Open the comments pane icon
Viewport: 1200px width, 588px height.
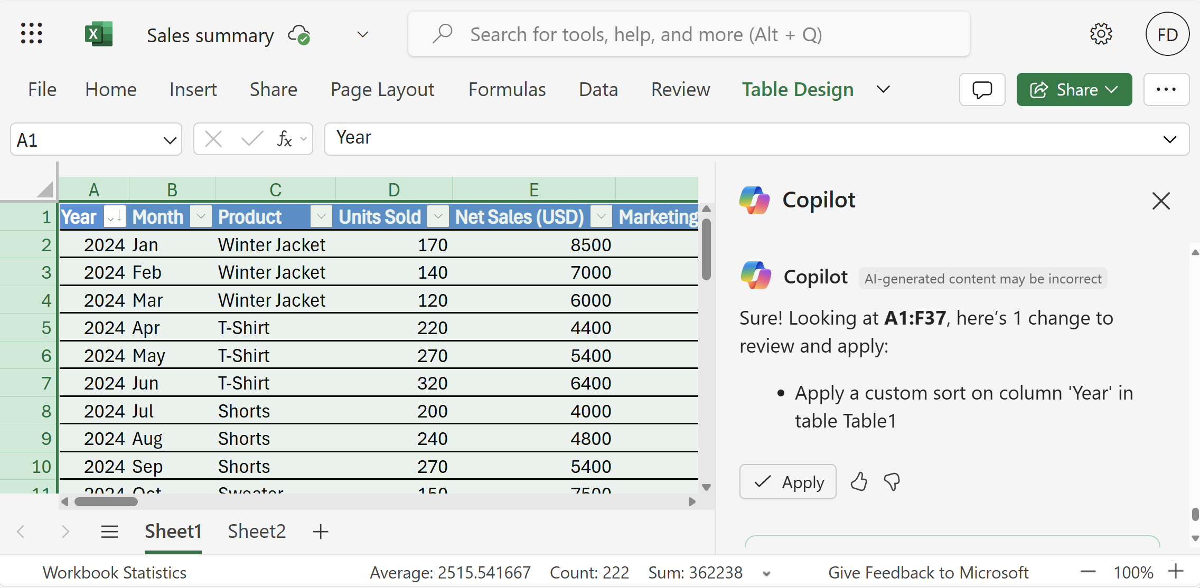[x=982, y=90]
